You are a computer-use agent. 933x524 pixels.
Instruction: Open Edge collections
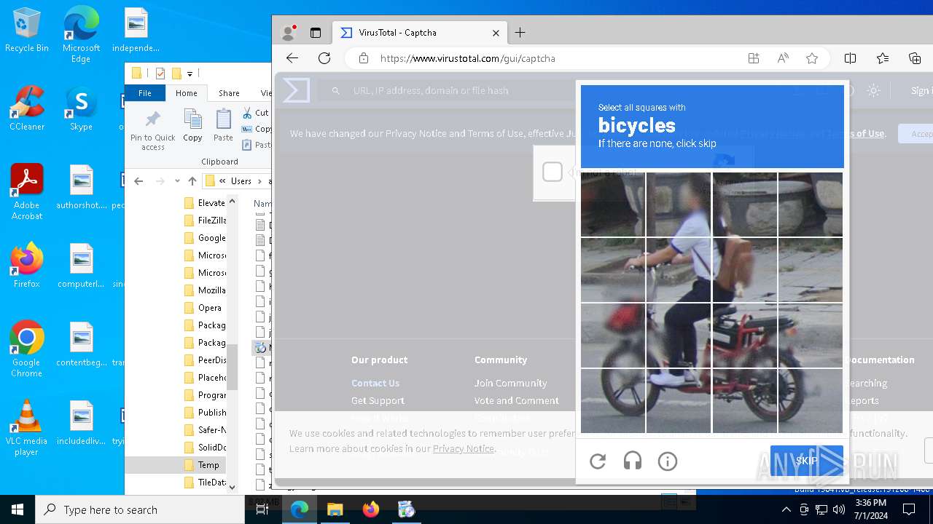click(x=915, y=58)
